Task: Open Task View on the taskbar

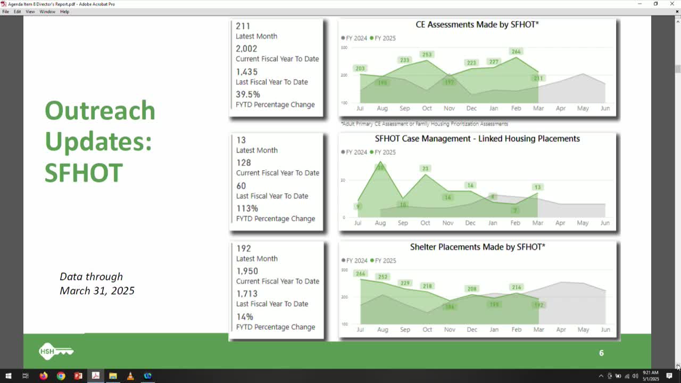Action: (x=25, y=376)
